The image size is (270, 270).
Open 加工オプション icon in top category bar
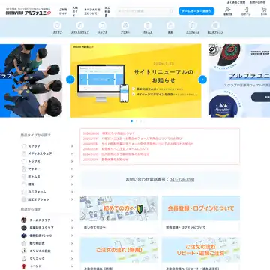click(x=215, y=25)
